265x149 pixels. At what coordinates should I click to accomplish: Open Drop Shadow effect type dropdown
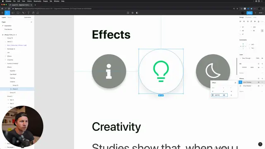click(248, 86)
